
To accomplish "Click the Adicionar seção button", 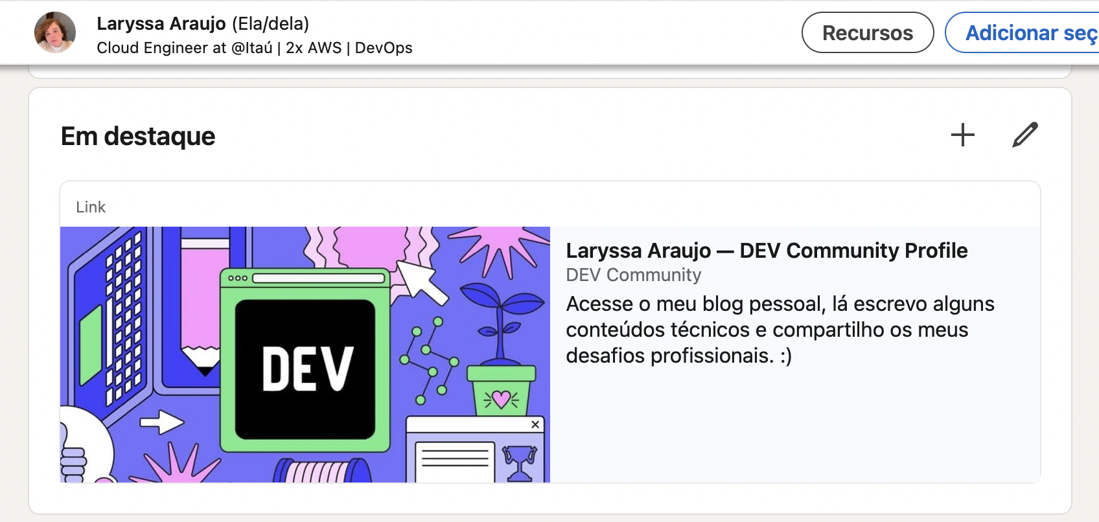I will (x=1023, y=32).
